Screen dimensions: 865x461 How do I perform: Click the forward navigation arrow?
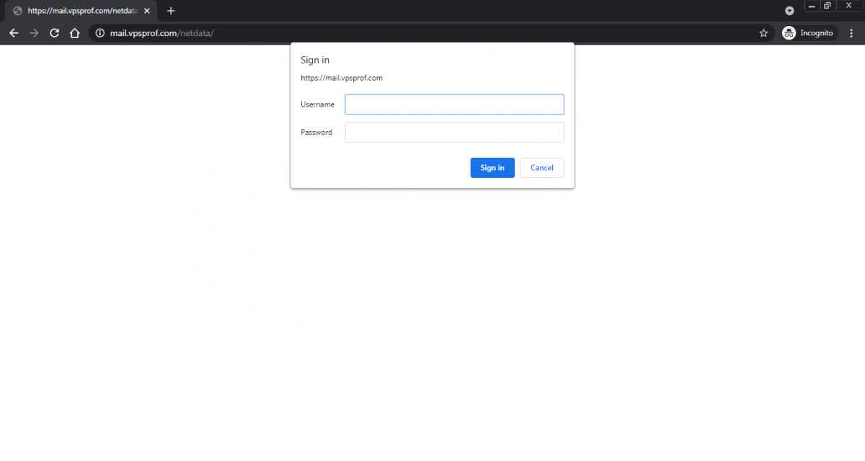(34, 33)
